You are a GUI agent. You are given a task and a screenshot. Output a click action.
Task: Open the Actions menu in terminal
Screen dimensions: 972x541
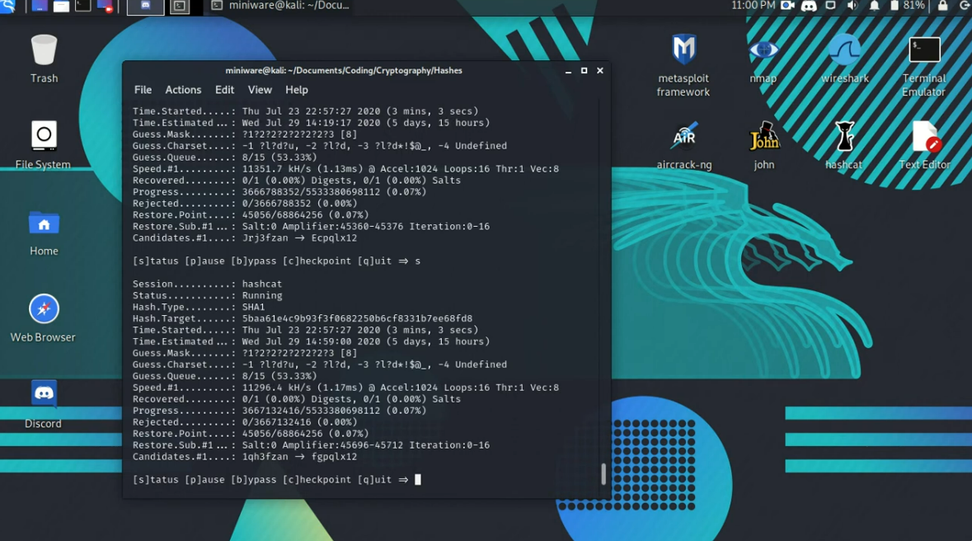183,90
